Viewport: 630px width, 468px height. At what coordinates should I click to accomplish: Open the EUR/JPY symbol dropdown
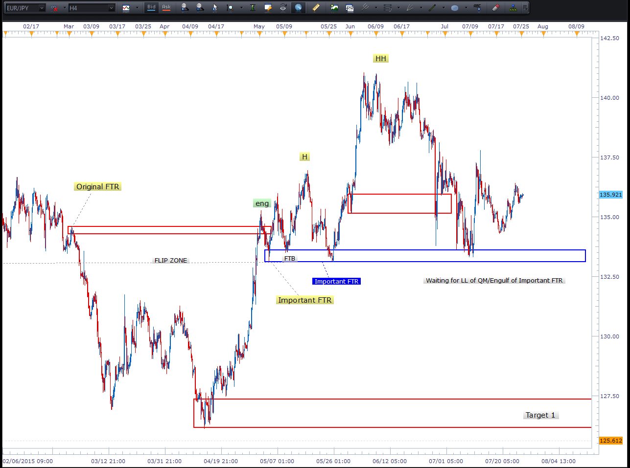pos(42,8)
